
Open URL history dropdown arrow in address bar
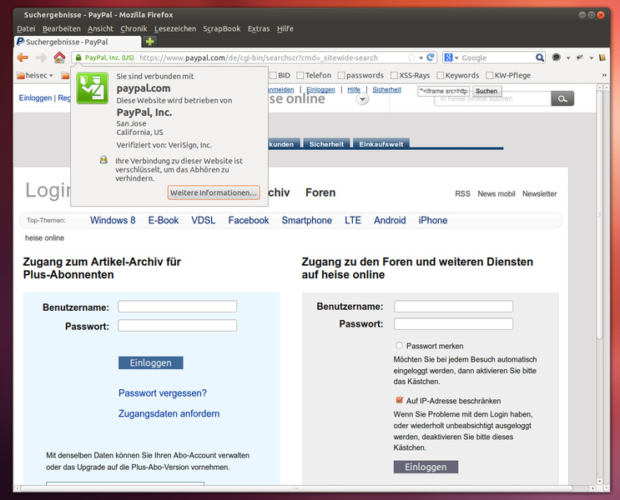[x=421, y=58]
